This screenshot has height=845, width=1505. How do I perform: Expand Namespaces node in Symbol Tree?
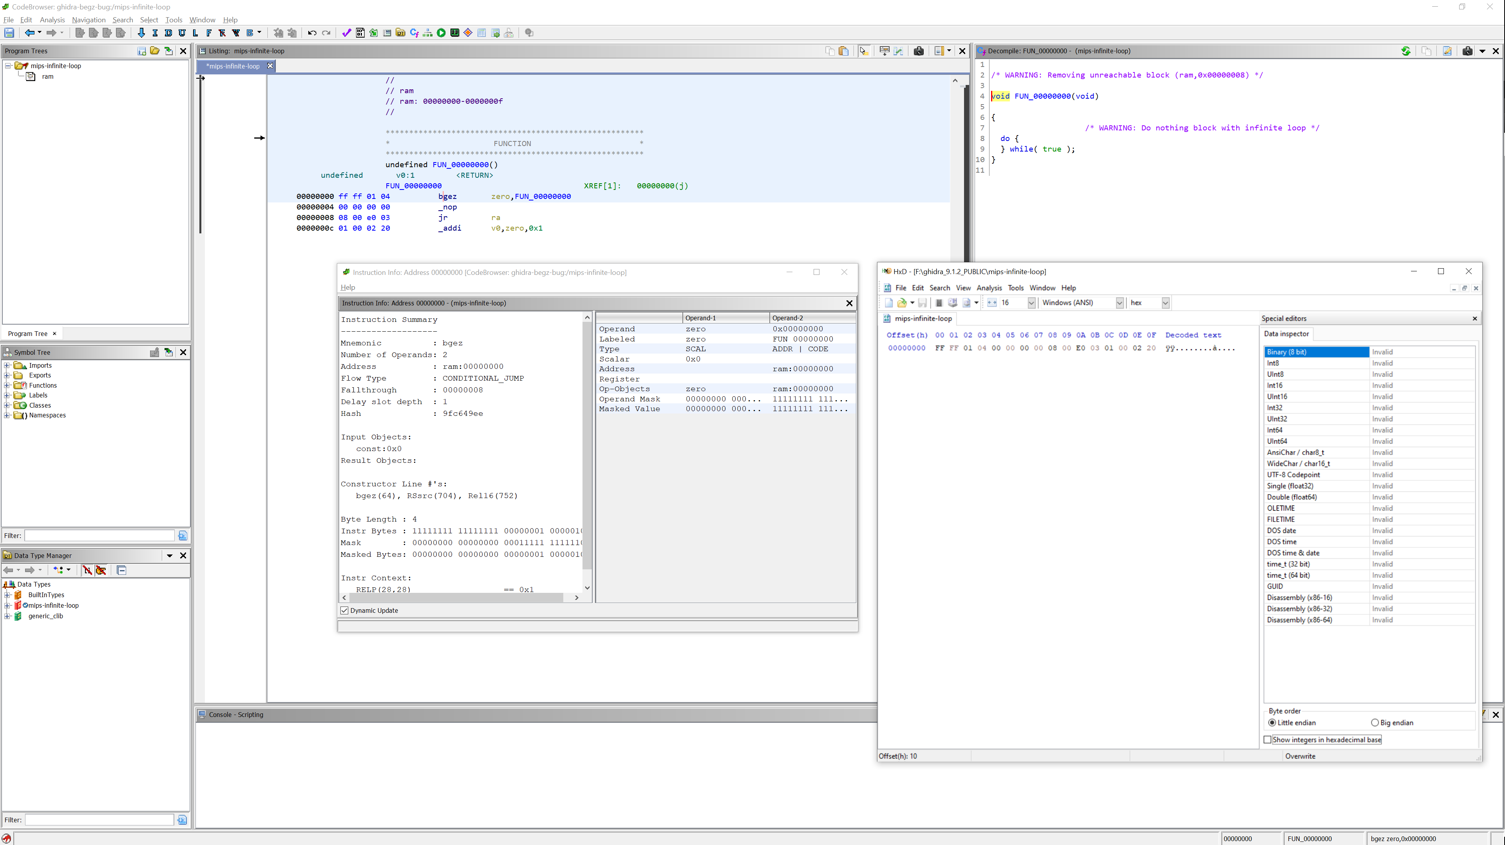7,415
